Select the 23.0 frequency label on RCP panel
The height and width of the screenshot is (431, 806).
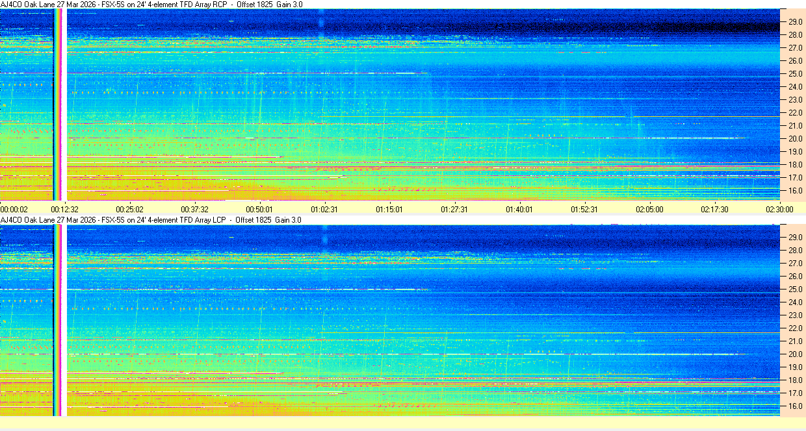(796, 100)
